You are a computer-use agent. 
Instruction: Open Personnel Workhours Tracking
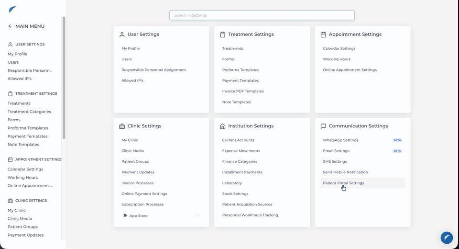coord(250,215)
